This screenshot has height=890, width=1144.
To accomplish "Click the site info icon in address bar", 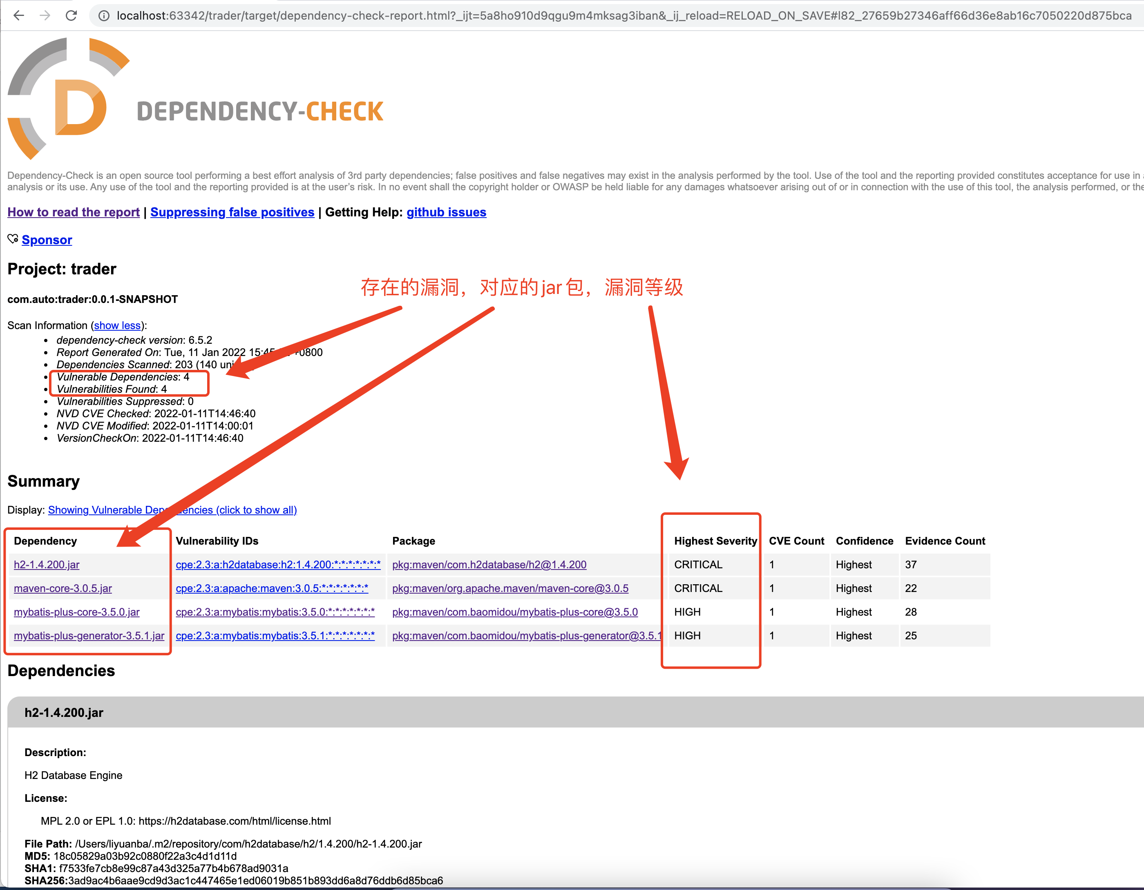I will click(x=104, y=16).
